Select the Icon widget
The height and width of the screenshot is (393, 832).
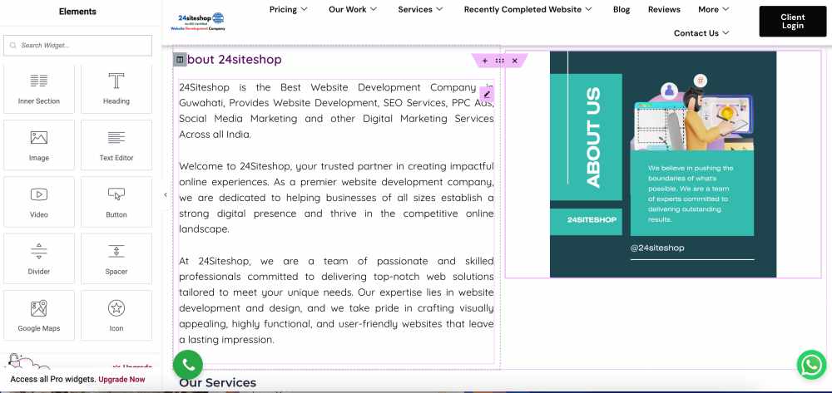coord(116,315)
